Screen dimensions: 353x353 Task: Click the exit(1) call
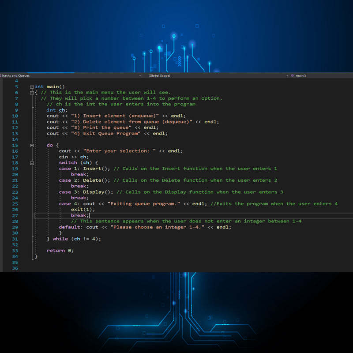pos(83,210)
